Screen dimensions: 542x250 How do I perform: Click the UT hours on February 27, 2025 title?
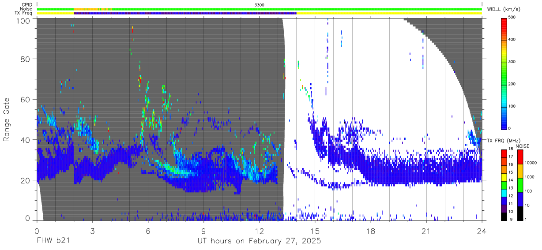(259, 241)
